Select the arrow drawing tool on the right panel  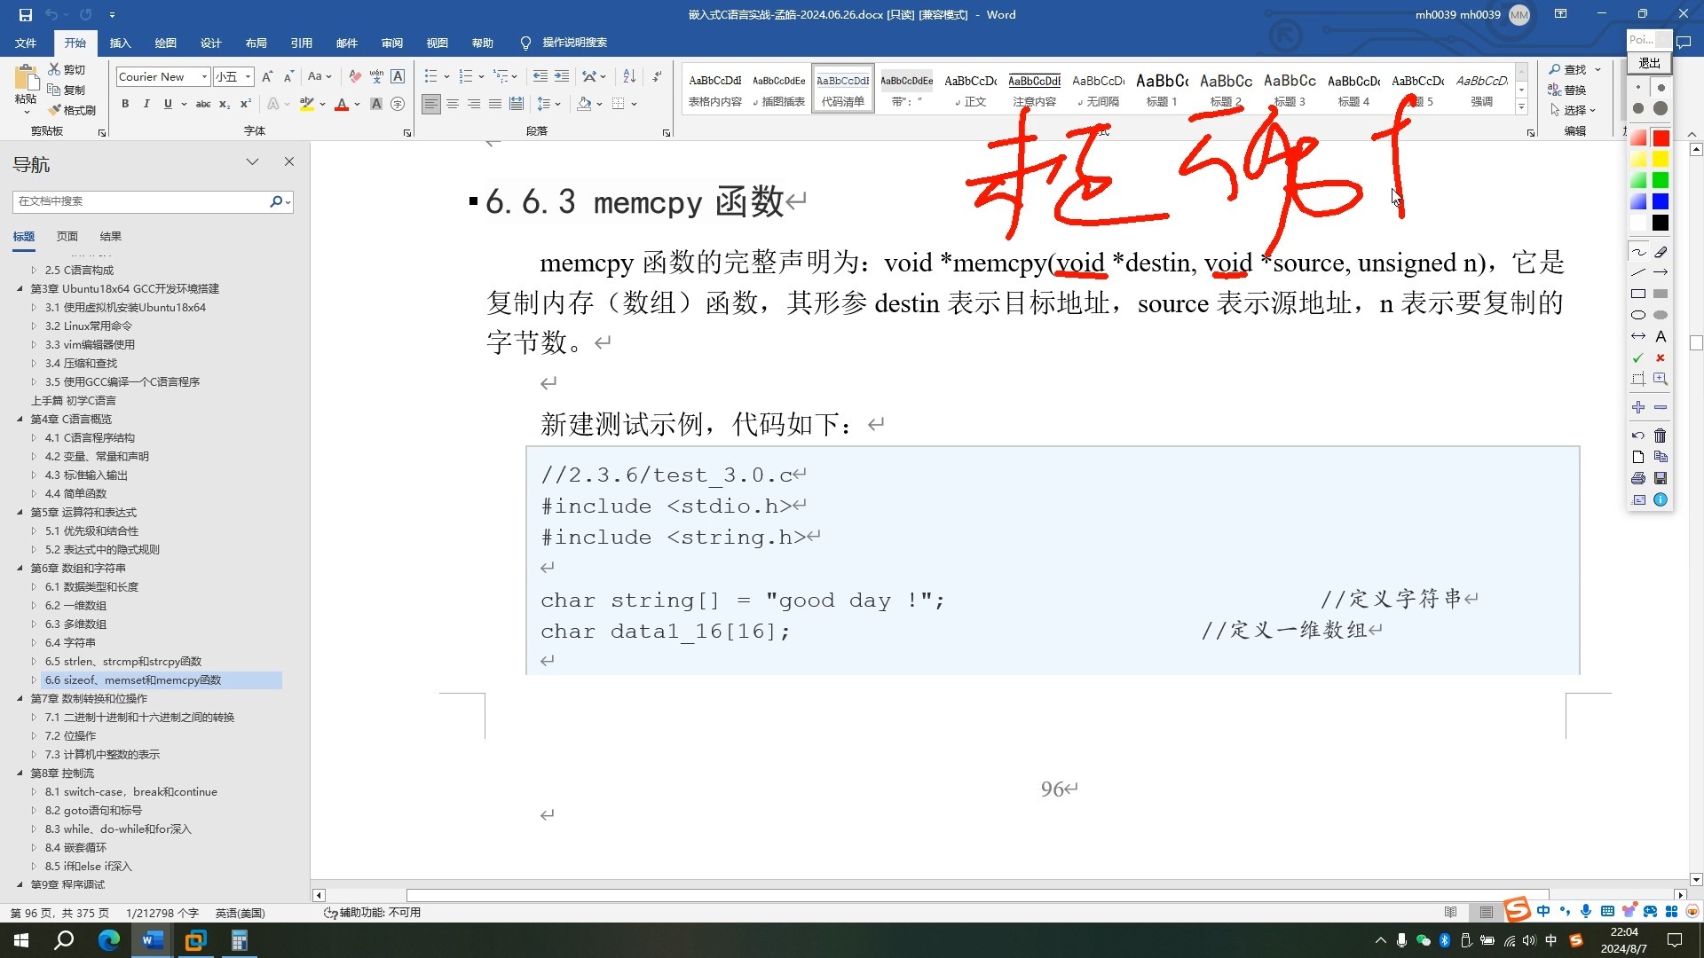pos(1661,272)
